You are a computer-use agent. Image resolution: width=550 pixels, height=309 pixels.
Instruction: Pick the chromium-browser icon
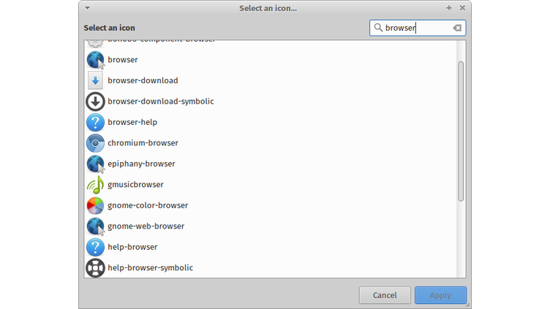tap(96, 143)
